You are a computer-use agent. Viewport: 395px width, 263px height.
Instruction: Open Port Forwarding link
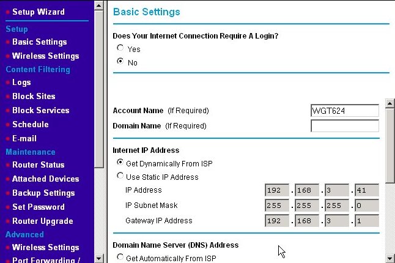[46, 260]
